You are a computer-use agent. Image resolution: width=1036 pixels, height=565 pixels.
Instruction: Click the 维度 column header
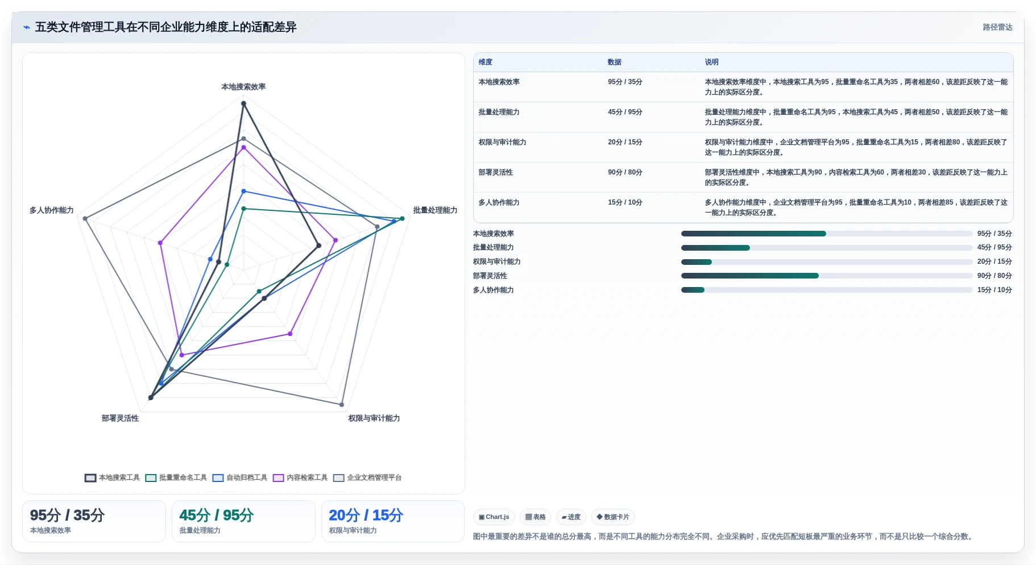[x=486, y=62]
